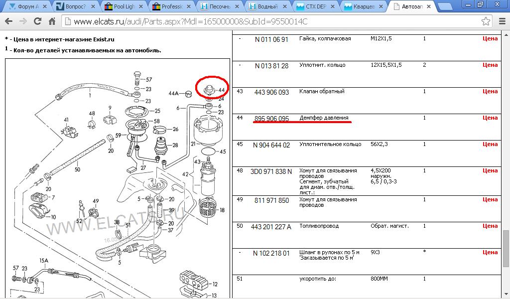Click part number 443 906 093
The width and height of the screenshot is (510, 299).
(x=271, y=92)
